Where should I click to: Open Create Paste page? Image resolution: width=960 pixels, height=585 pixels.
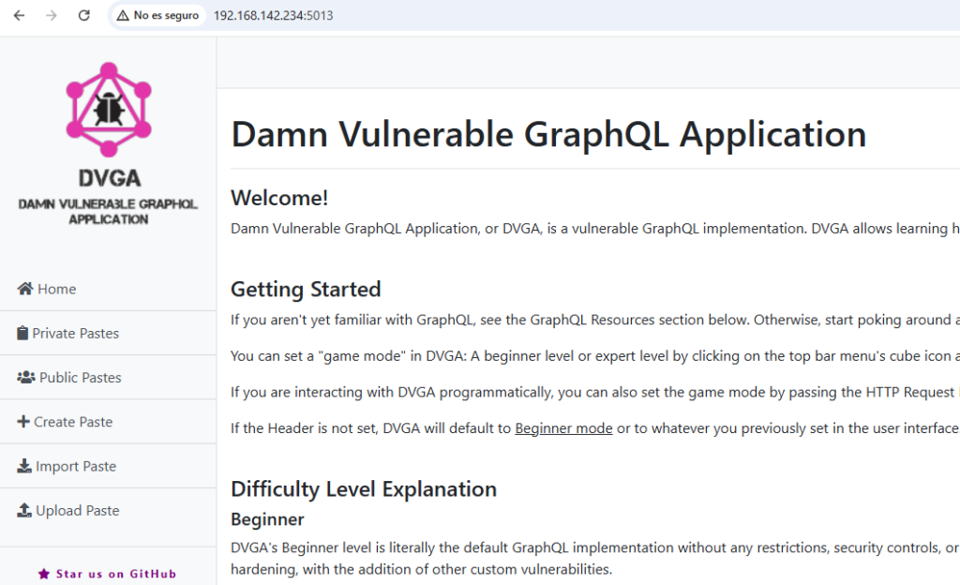pyautogui.click(x=65, y=422)
